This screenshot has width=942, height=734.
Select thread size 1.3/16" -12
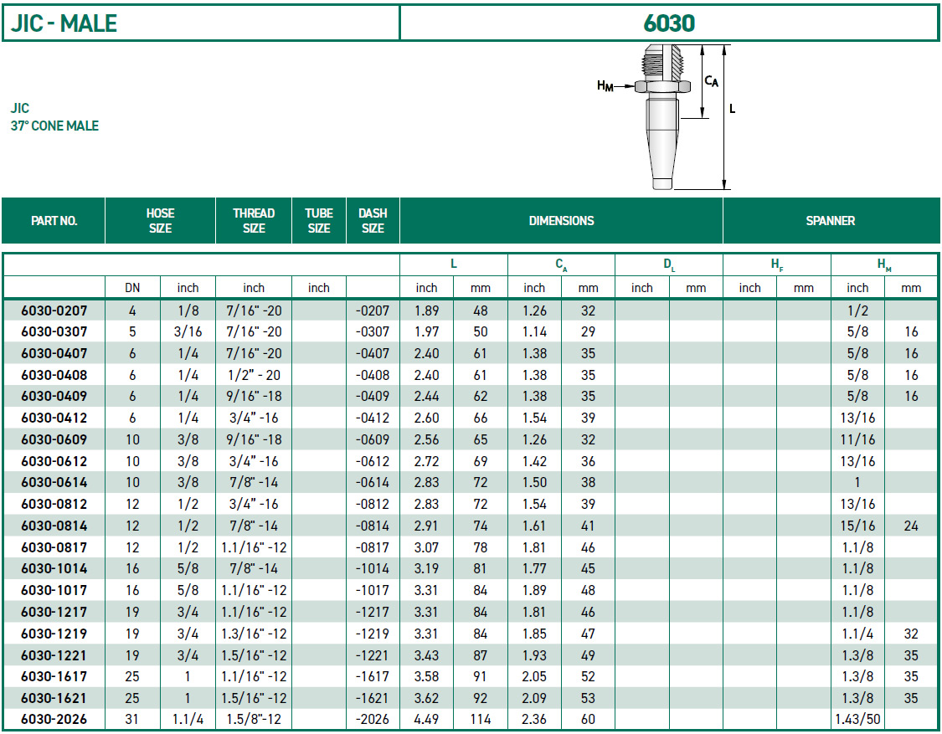pos(254,633)
